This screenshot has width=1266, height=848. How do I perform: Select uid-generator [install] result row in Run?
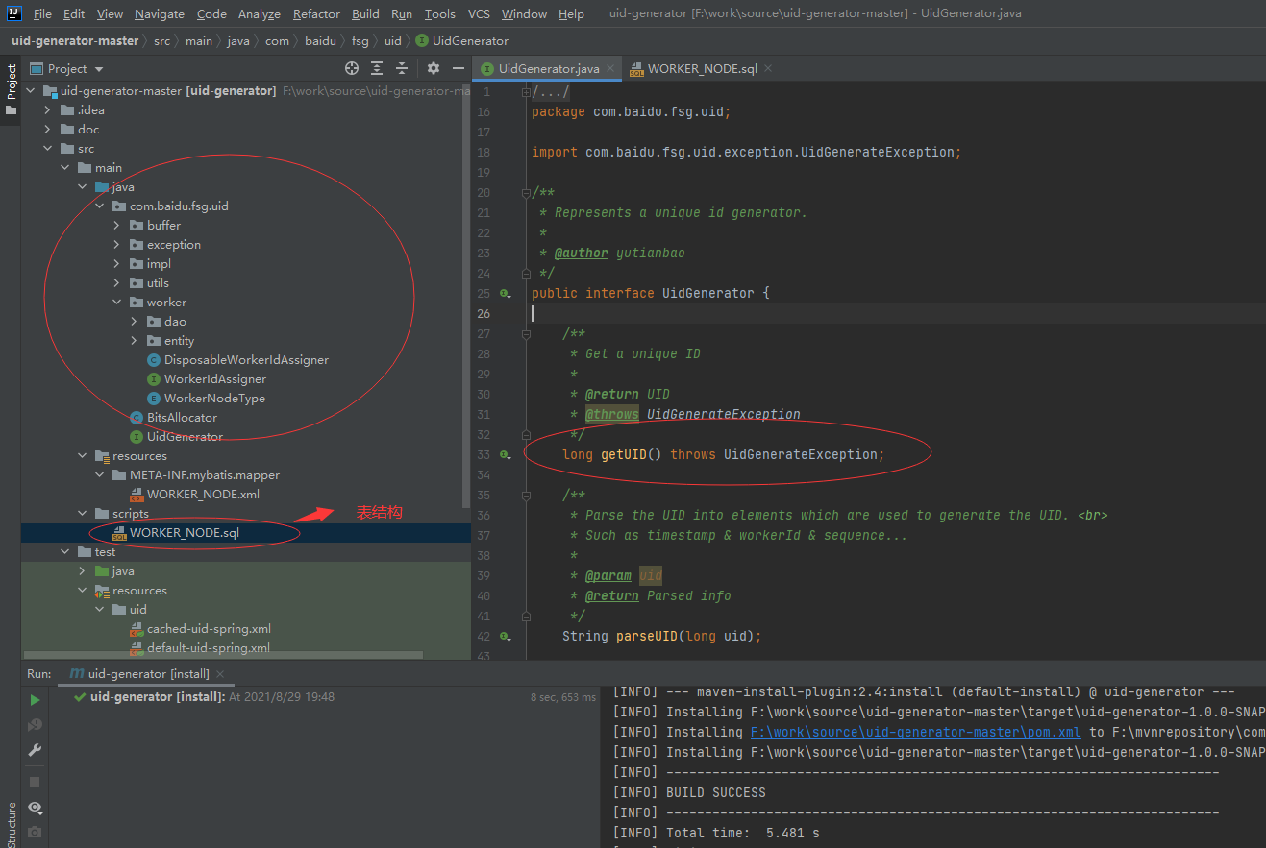click(x=211, y=696)
